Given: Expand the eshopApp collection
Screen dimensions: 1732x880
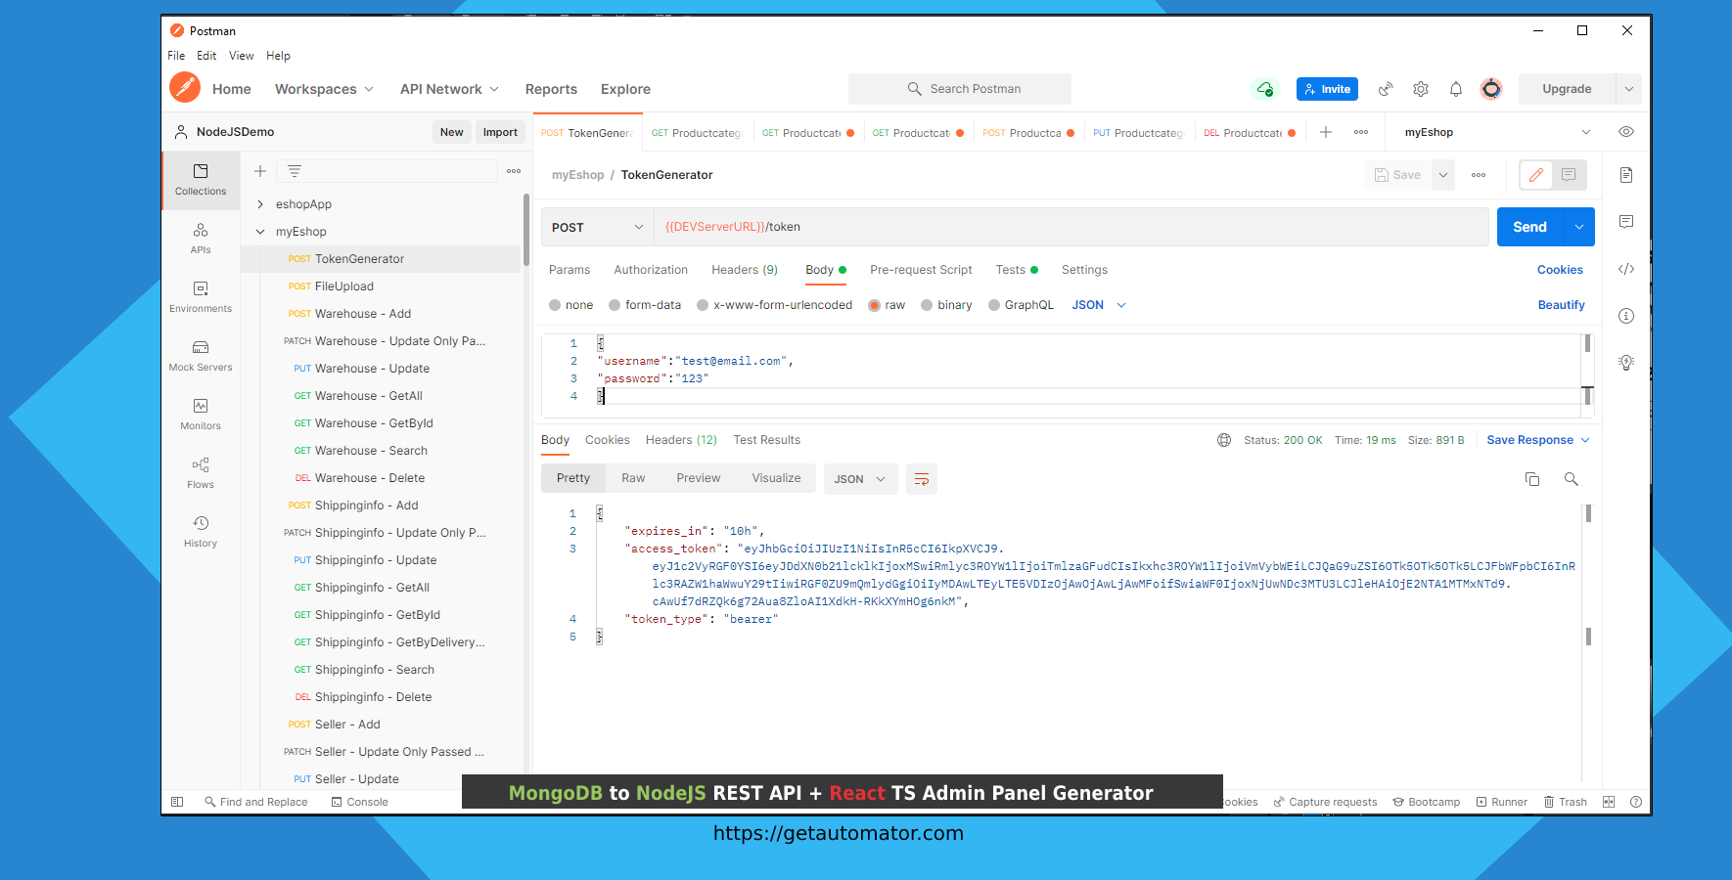Looking at the screenshot, I should [260, 204].
